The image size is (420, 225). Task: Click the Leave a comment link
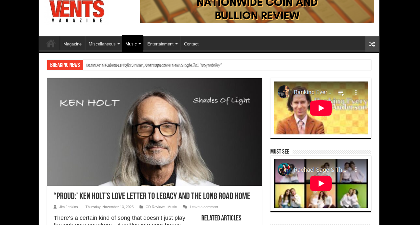[204, 207]
